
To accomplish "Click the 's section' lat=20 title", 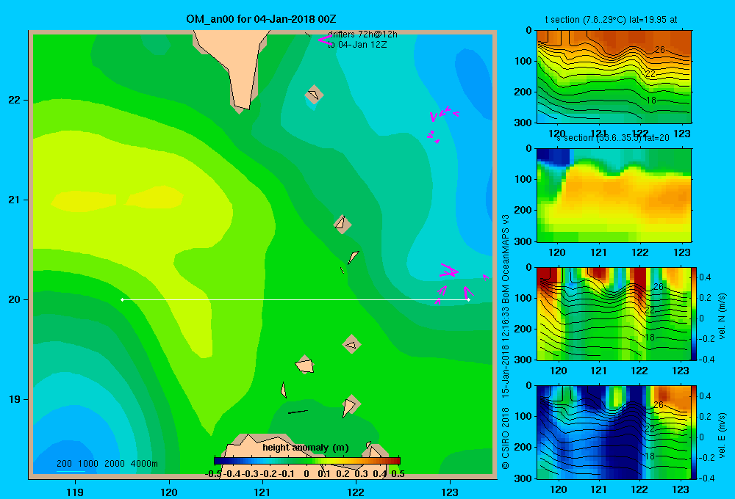I will click(x=613, y=138).
